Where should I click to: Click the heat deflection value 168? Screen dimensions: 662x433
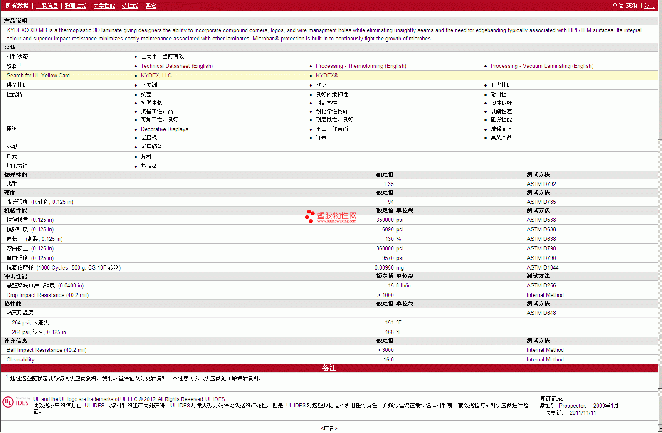(389, 332)
